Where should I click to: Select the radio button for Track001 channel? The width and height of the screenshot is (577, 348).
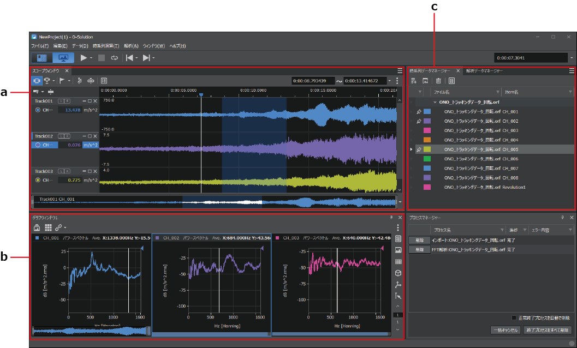tap(38, 110)
